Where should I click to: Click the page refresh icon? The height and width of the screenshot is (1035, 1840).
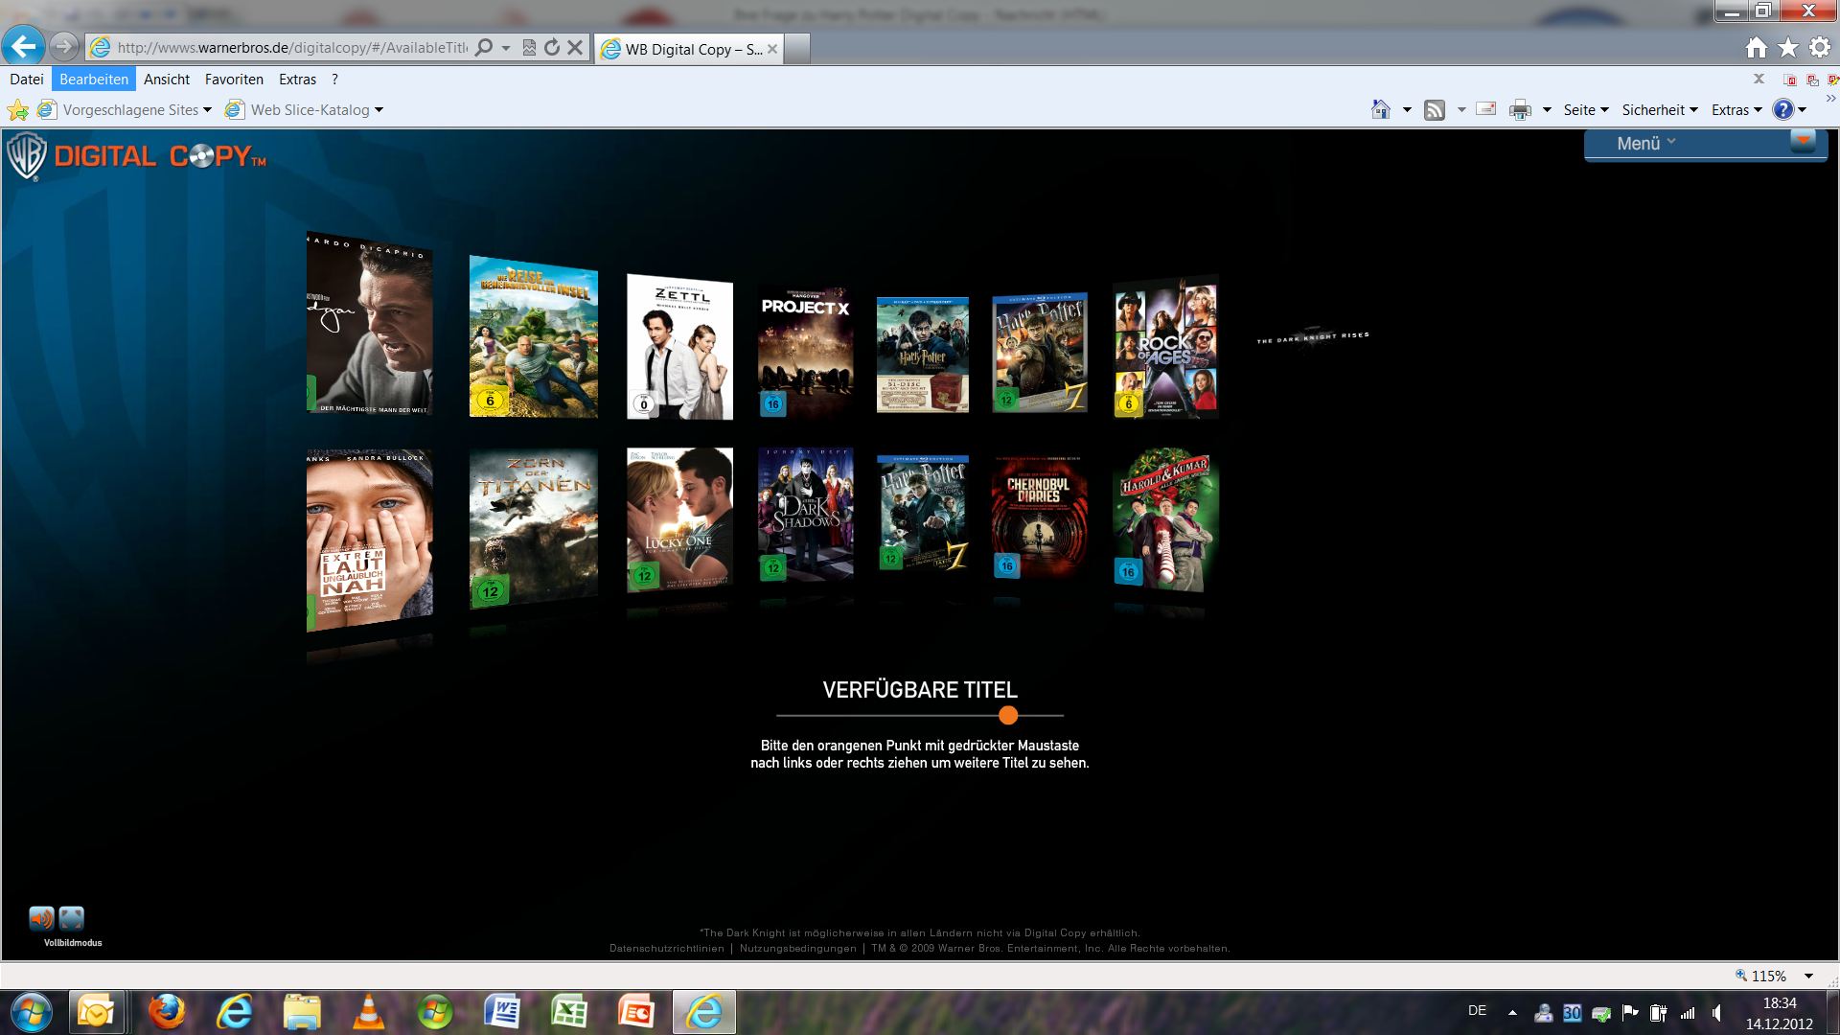pyautogui.click(x=552, y=47)
